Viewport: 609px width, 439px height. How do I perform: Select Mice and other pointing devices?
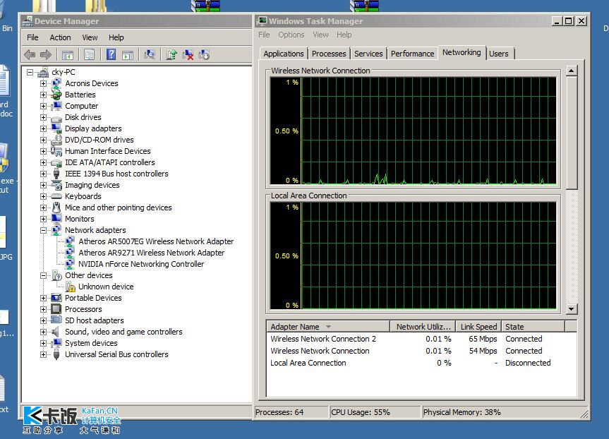pos(118,208)
